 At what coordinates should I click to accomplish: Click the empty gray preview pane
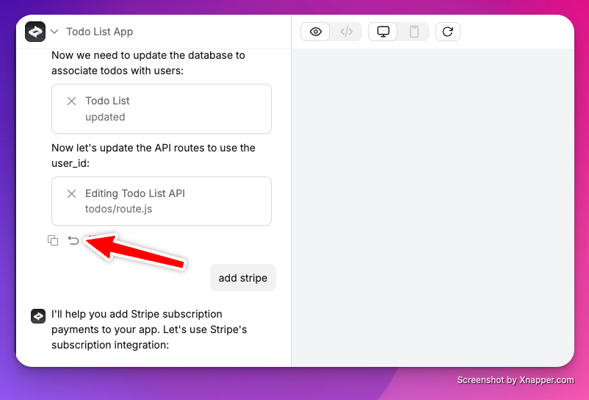[x=433, y=207]
